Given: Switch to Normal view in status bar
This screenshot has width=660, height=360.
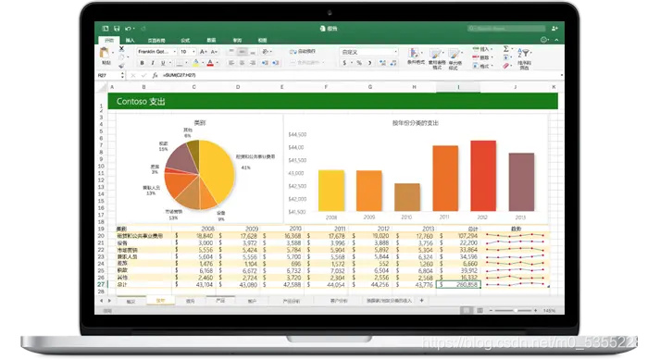Looking at the screenshot, I should (466, 310).
